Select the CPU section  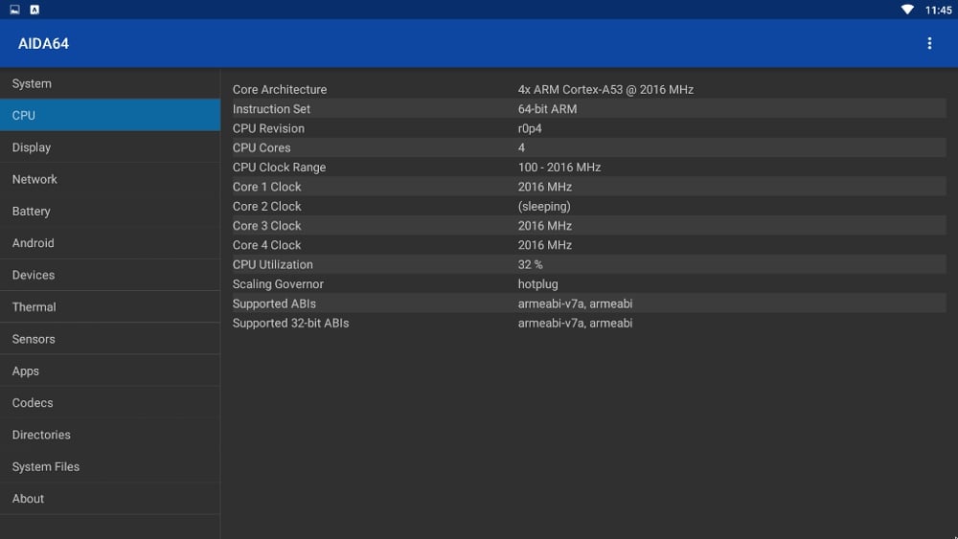(x=110, y=115)
